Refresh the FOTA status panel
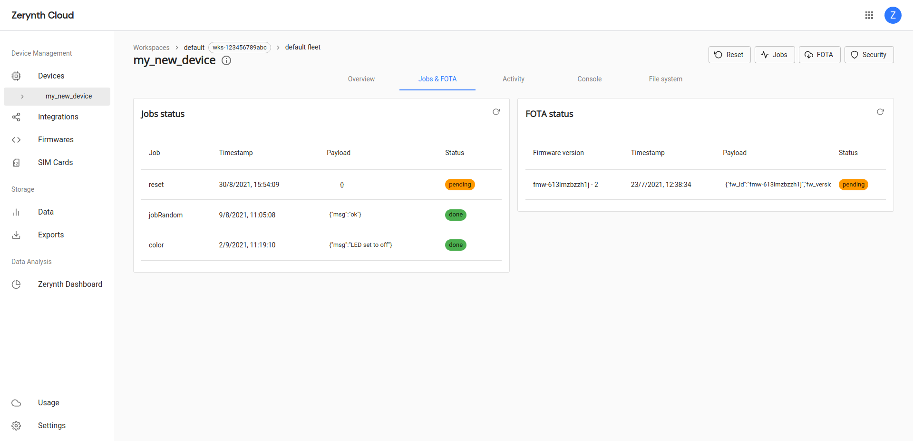The image size is (913, 441). click(x=880, y=112)
